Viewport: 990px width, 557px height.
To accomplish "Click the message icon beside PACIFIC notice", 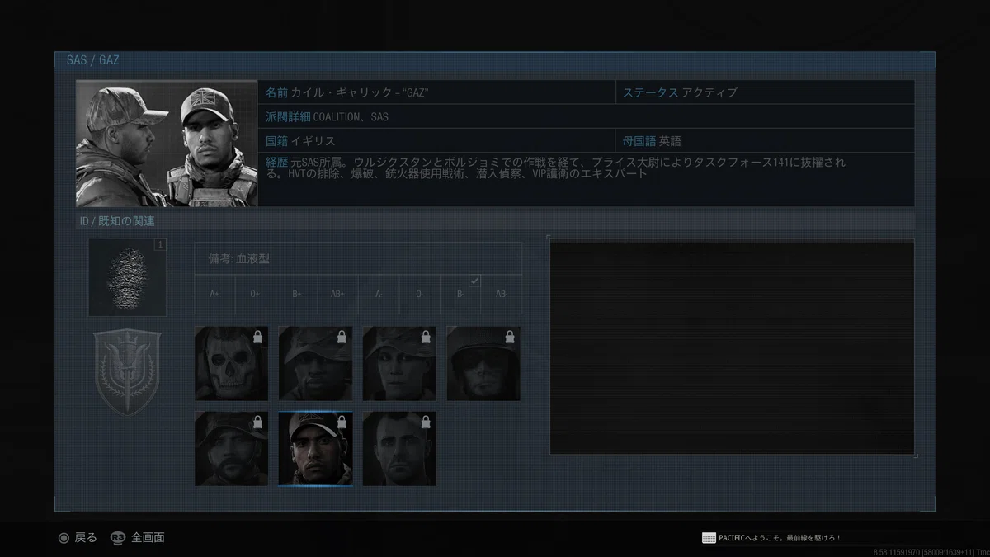I will coord(709,538).
